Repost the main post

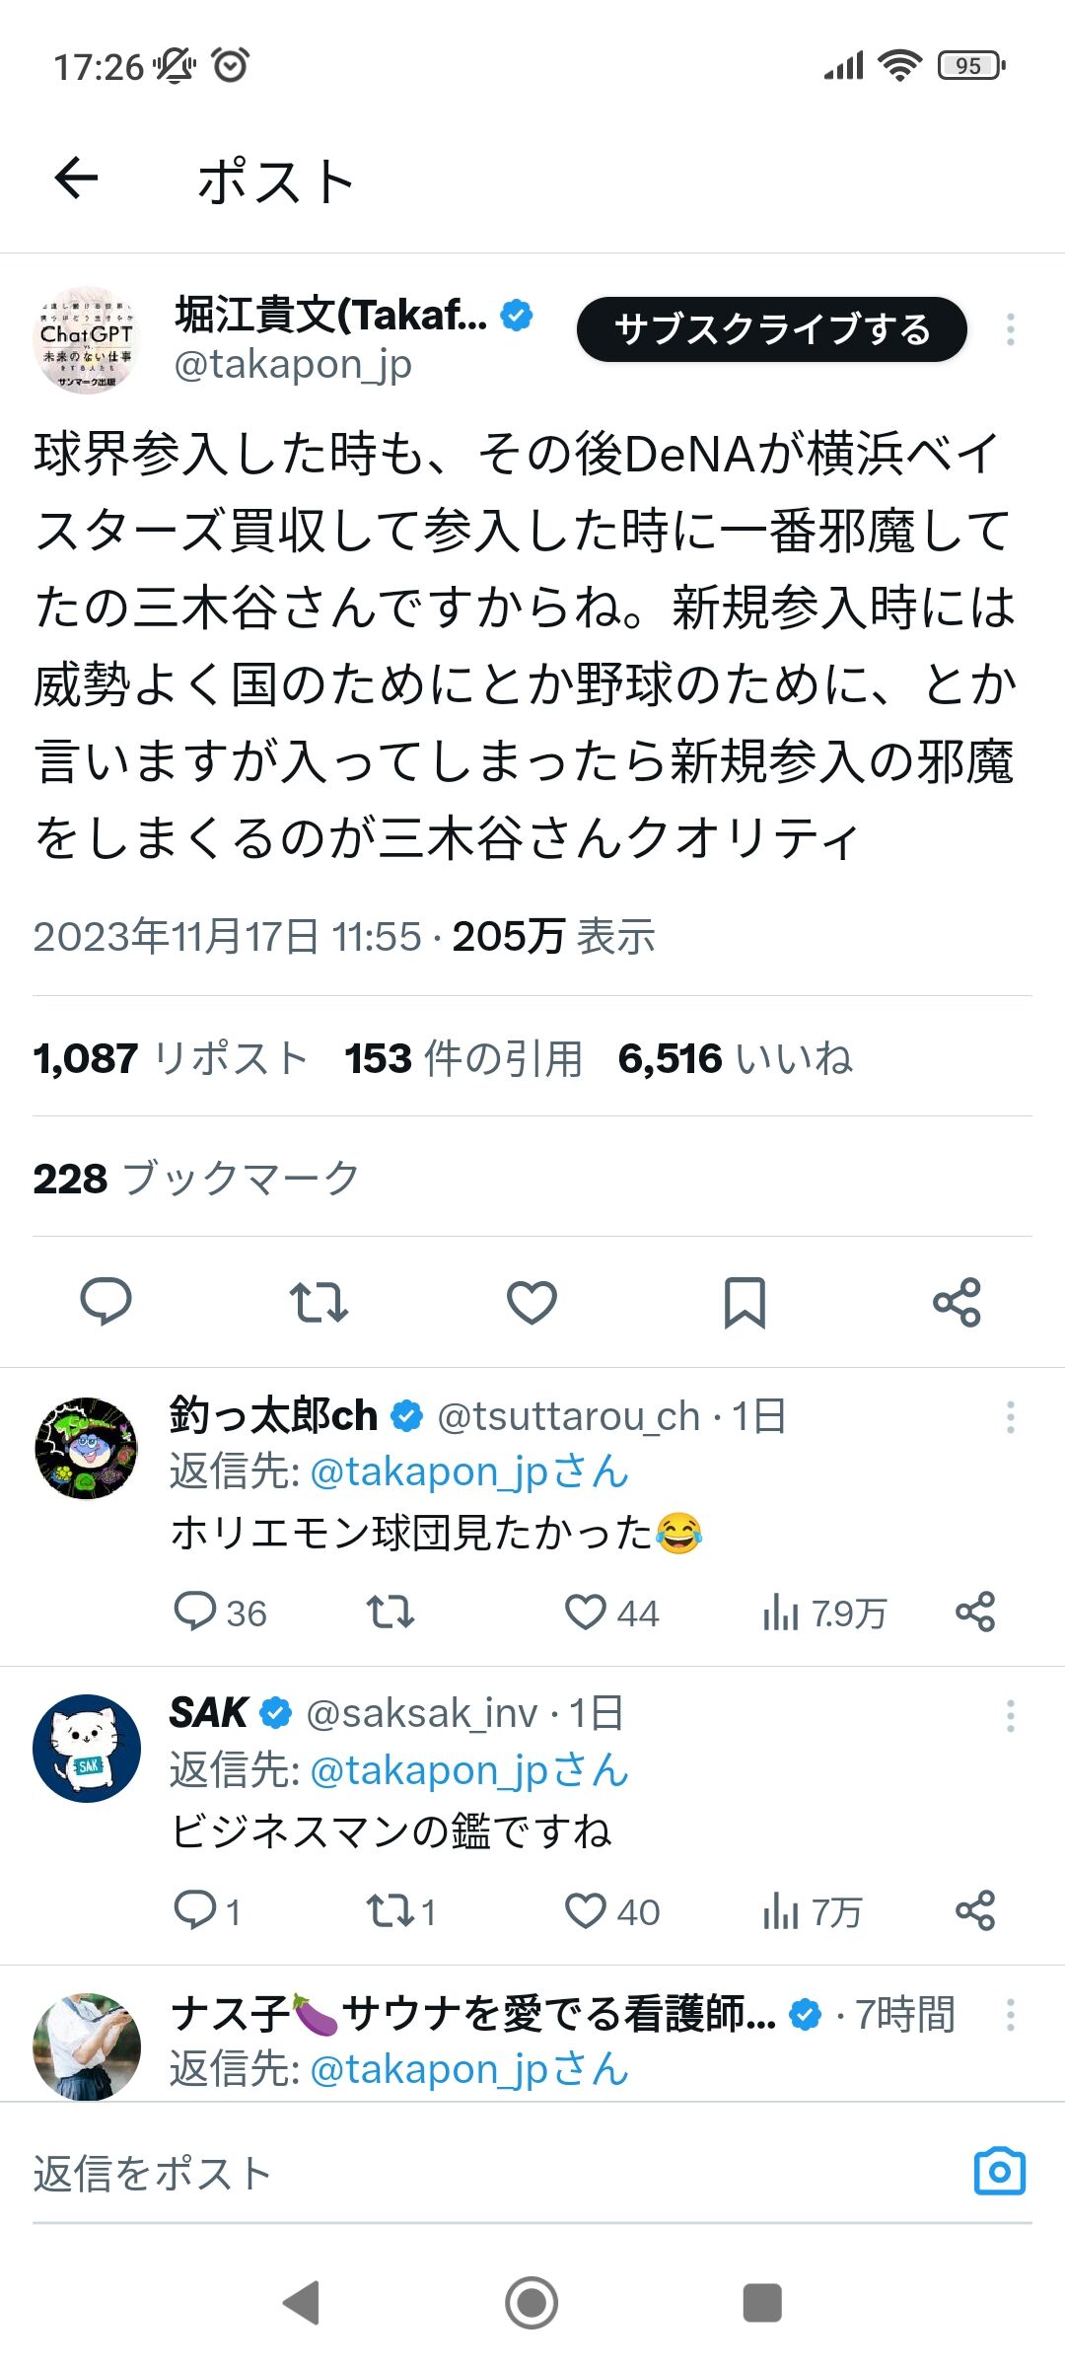coord(319,1302)
